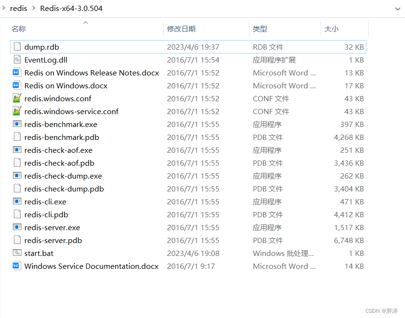
Task: Toggle the sort arrow above 名称 column
Action: pyautogui.click(x=86, y=23)
